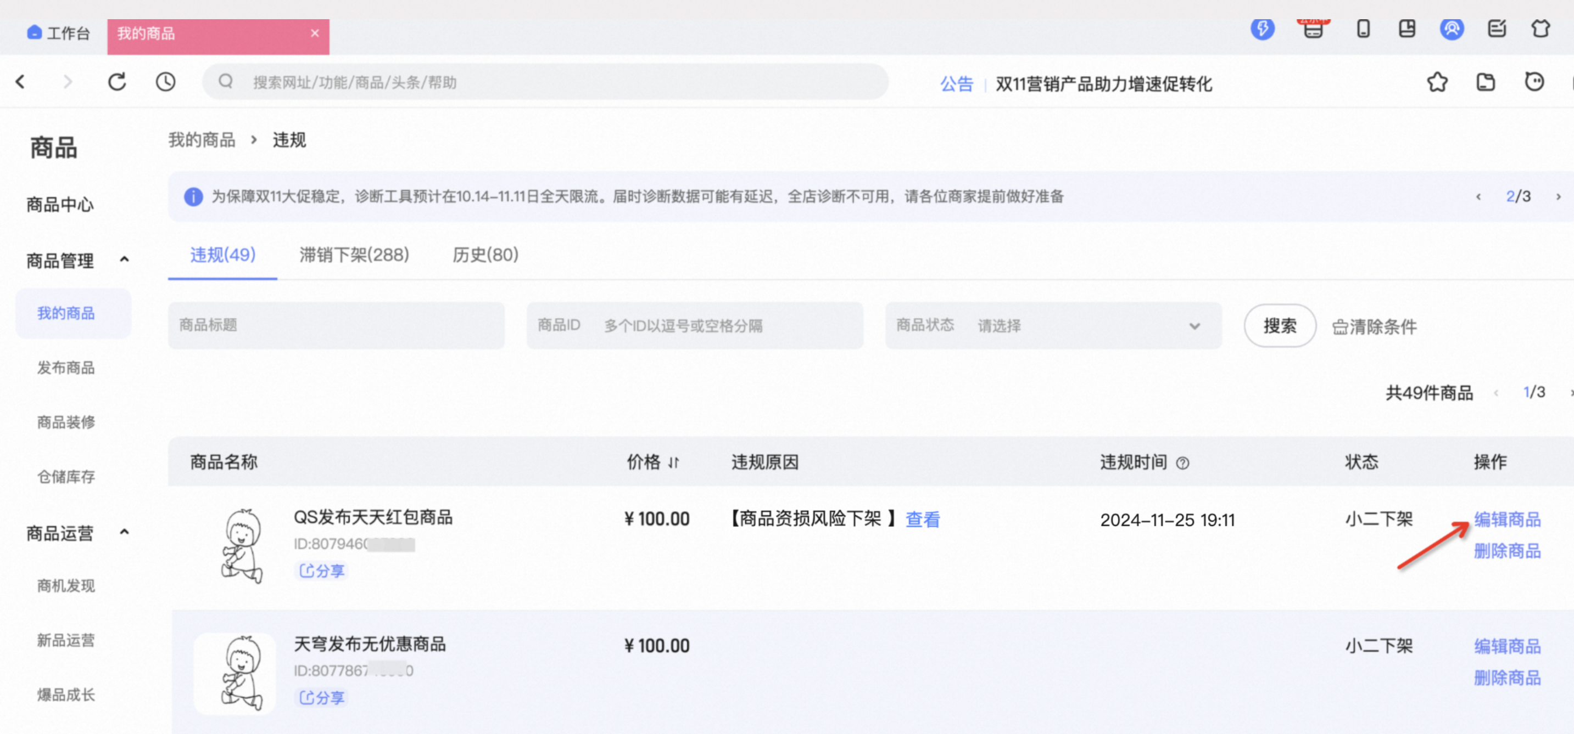
Task: Open the blue customer service avatar icon
Action: point(1452,29)
